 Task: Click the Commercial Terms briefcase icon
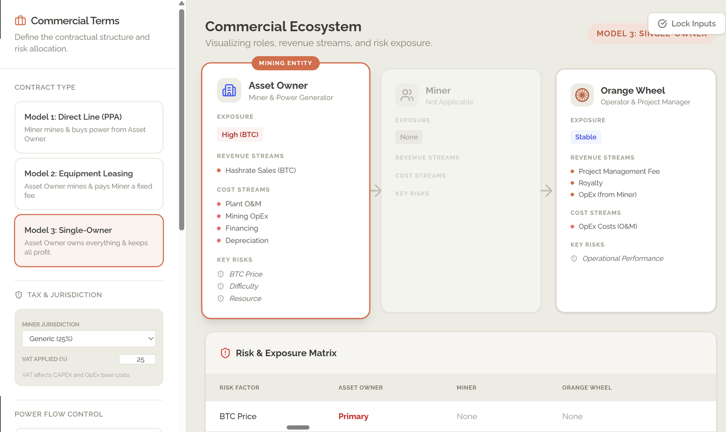coord(20,21)
